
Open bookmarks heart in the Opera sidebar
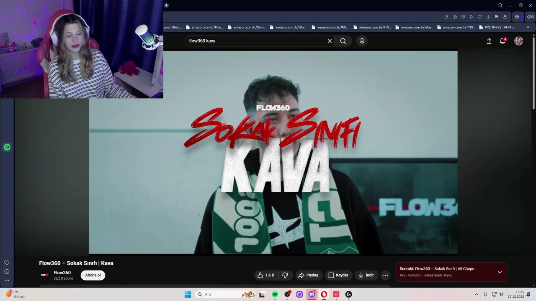click(7, 263)
